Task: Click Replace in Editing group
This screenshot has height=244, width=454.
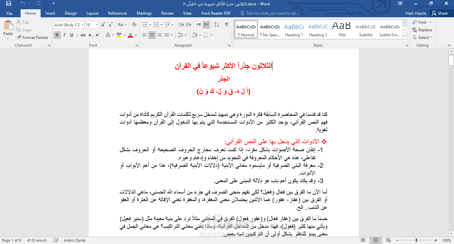Action: (x=422, y=30)
